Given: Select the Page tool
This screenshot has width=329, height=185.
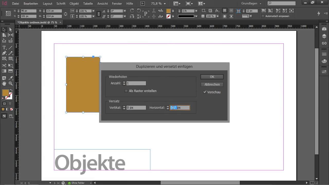Looking at the screenshot, I should (x=4, y=35).
